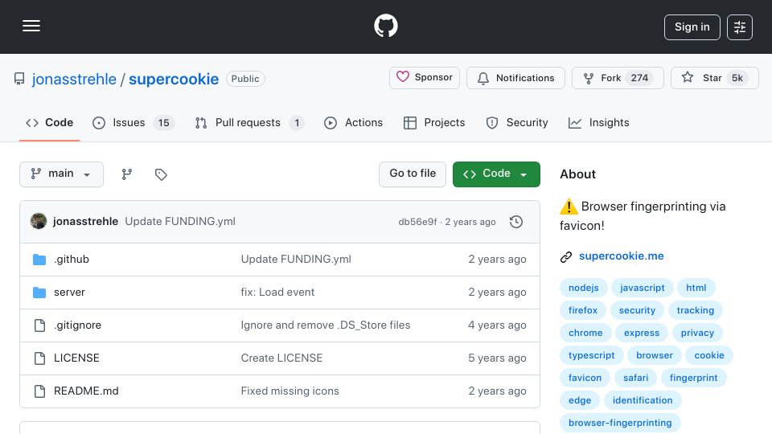Click the Sponsor heart icon
772x434 pixels.
[403, 77]
